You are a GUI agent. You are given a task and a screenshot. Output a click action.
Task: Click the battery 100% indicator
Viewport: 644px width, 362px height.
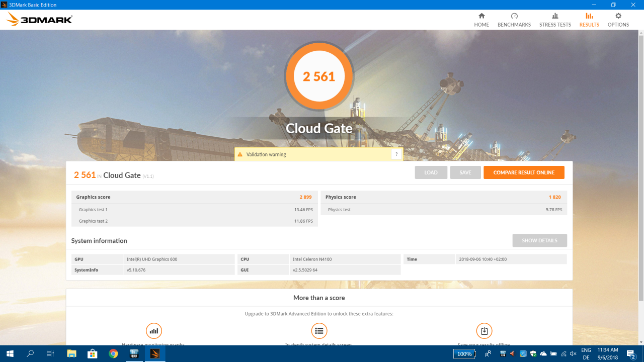[464, 354]
